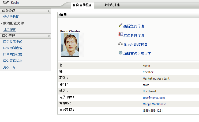The height and width of the screenshot is (122, 199).
Task: Click Kevin Chester's profile photo
Action: [70, 45]
